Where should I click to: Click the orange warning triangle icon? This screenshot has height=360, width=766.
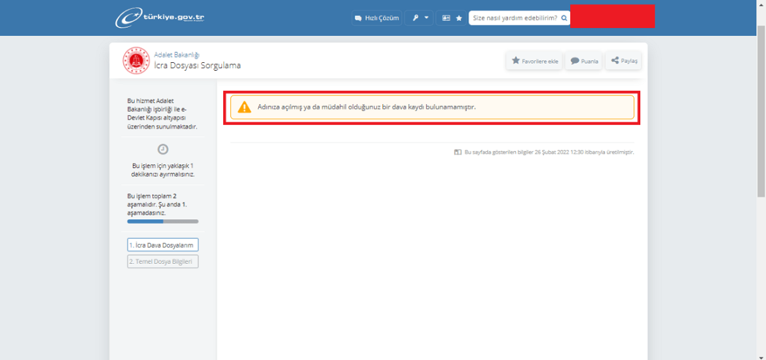click(x=244, y=107)
